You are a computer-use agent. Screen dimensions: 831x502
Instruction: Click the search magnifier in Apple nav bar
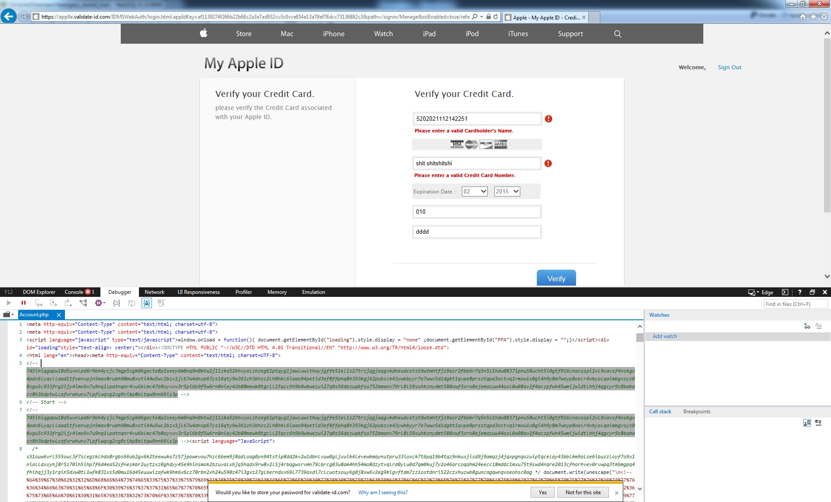pos(618,34)
